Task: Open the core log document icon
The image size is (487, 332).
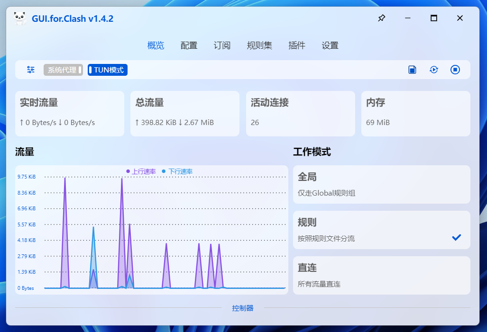Action: [413, 70]
